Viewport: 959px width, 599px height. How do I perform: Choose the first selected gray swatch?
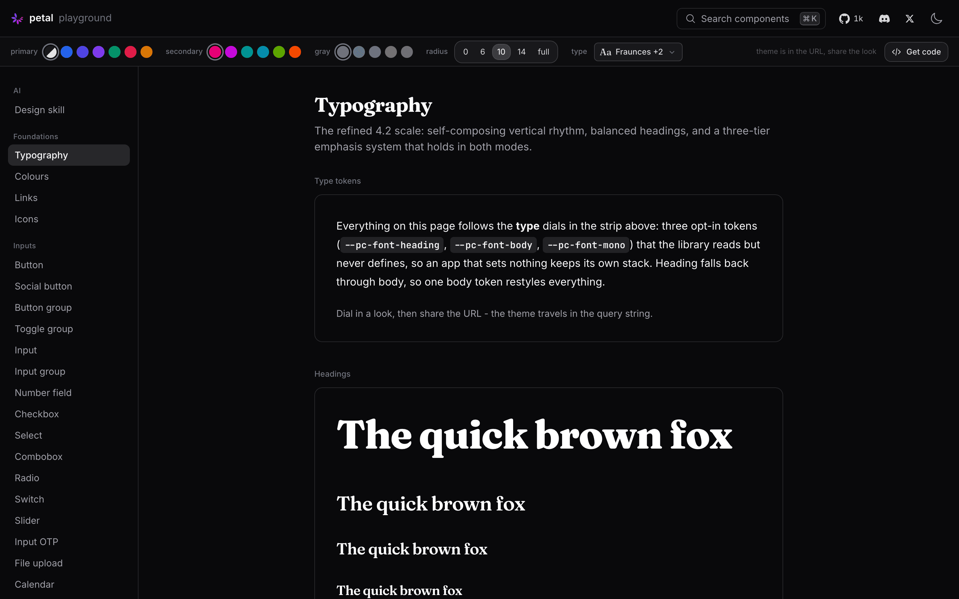click(x=343, y=52)
